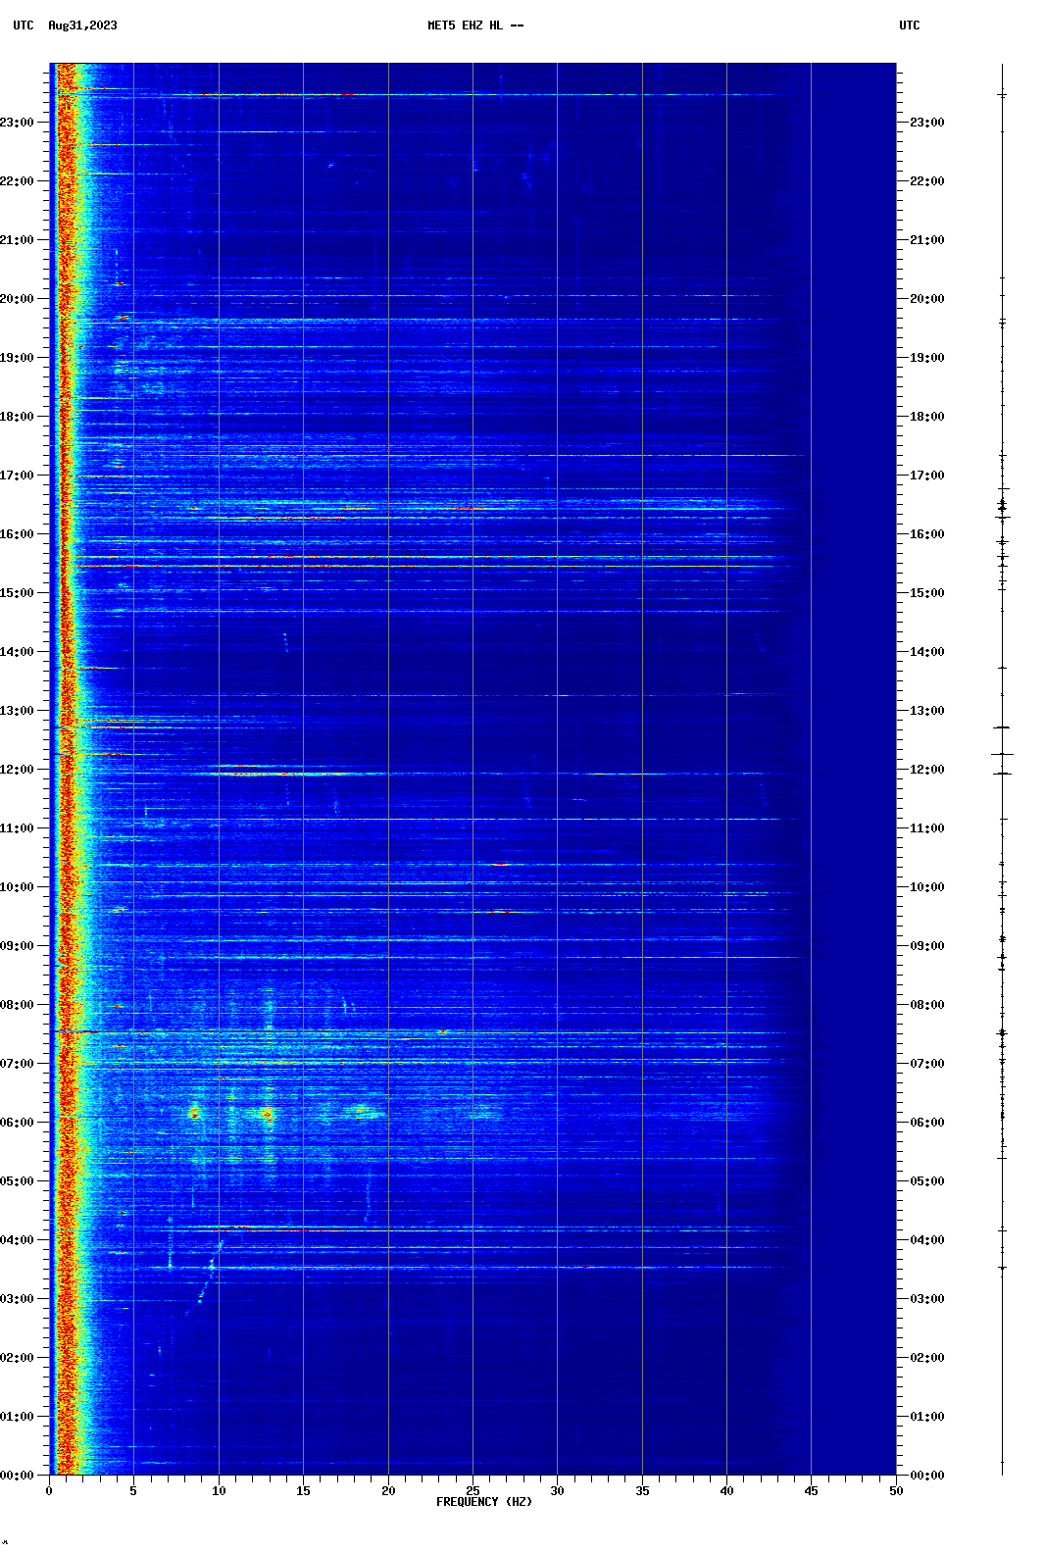Select the 23:00 label on left axis
This screenshot has height=1553, width=1045.
tap(18, 123)
